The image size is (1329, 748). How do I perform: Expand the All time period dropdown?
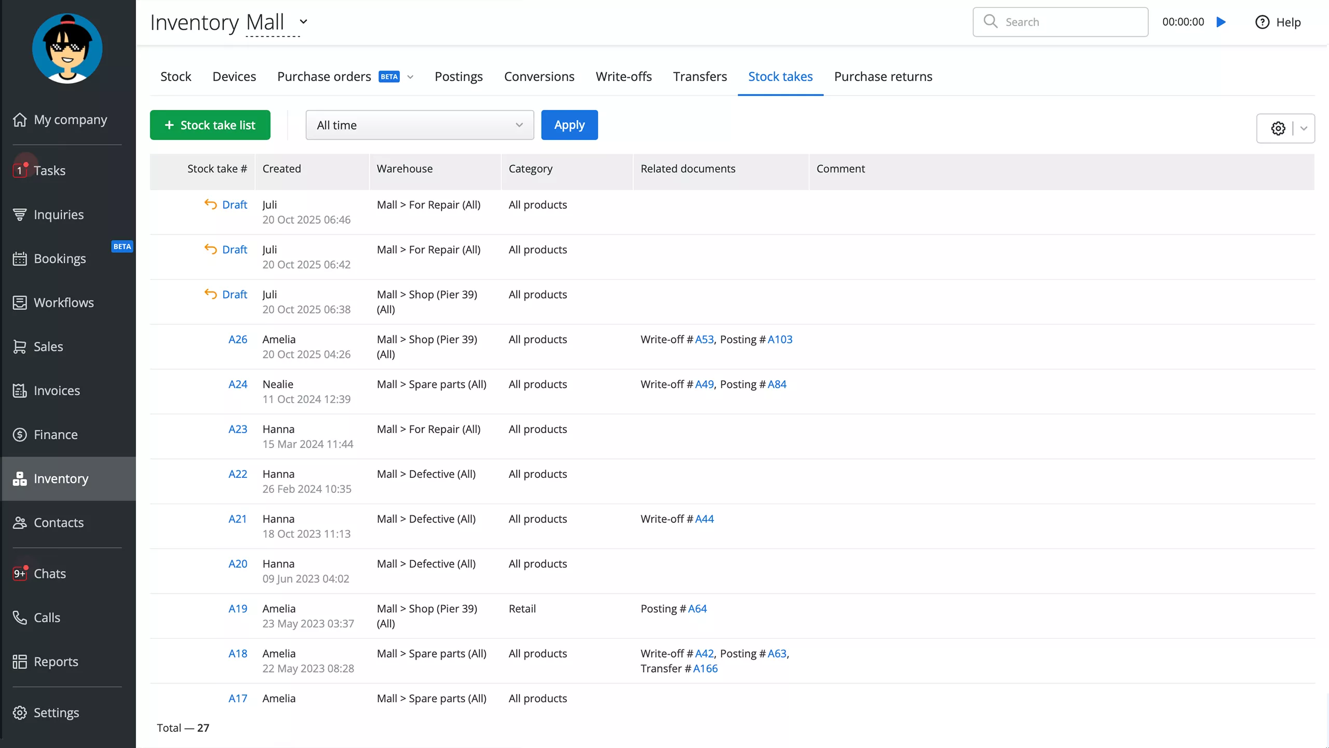tap(419, 125)
